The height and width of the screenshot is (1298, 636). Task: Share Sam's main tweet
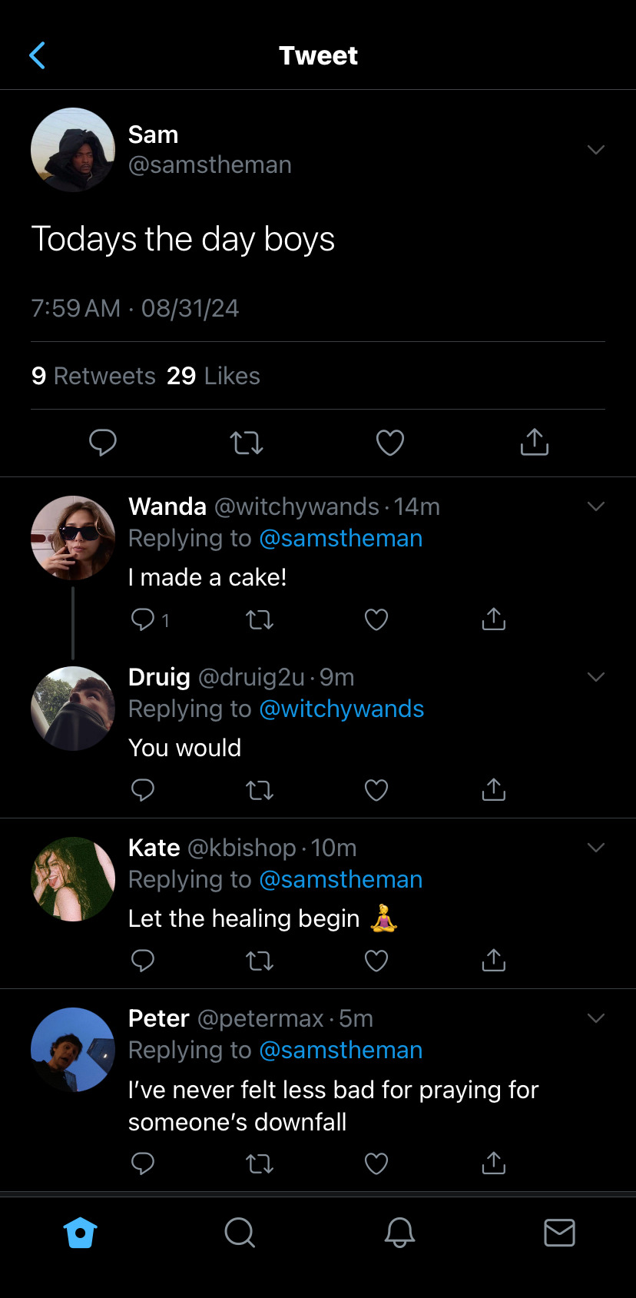(x=534, y=442)
